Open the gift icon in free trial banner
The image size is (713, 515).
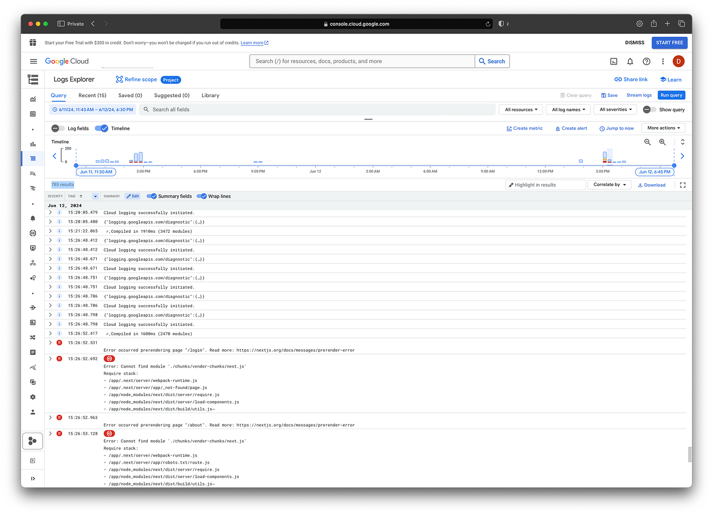click(x=33, y=43)
